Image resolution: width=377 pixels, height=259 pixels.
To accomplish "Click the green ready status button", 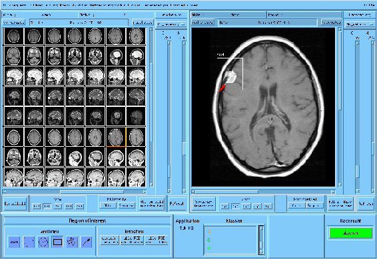I will pyautogui.click(x=350, y=233).
